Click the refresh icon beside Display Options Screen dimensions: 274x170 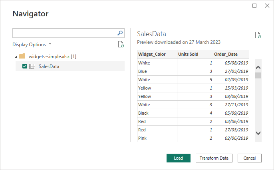coord(121,45)
